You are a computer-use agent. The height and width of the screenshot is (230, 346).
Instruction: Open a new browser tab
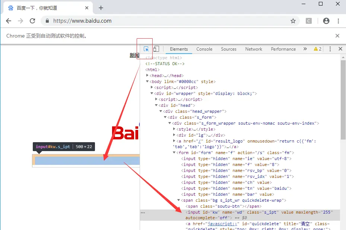tap(101, 8)
